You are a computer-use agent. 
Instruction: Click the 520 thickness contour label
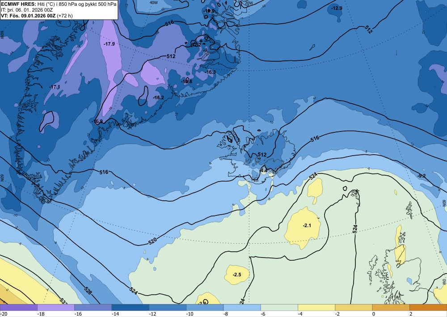pyautogui.click(x=152, y=241)
